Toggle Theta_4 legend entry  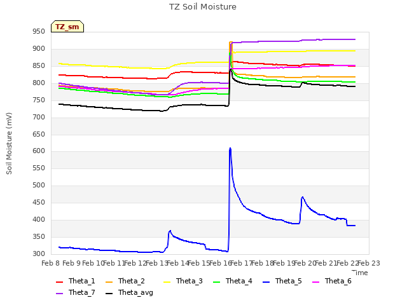[233, 281]
